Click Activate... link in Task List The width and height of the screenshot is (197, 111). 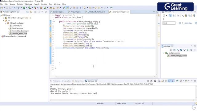(188, 23)
